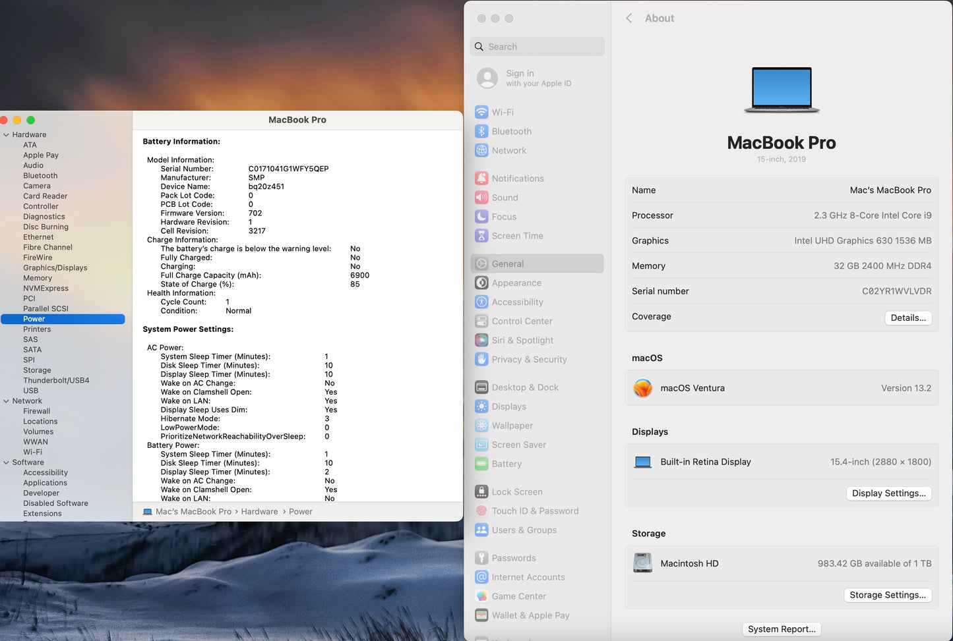Select General in the Settings sidebar

(508, 264)
